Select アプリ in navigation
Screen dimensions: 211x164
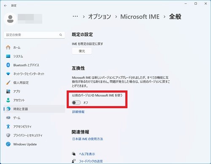click(x=34, y=91)
